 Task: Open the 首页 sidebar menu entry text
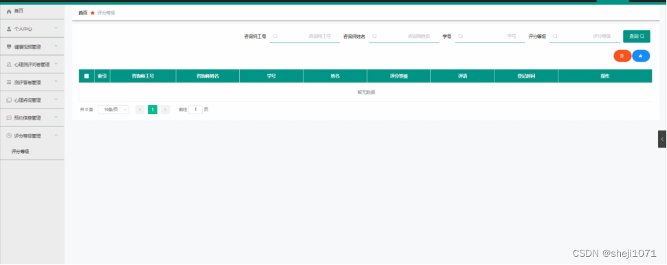pyautogui.click(x=19, y=11)
